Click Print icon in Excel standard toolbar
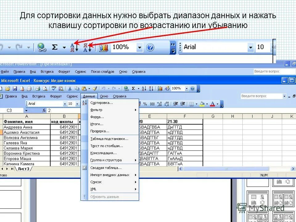This screenshot has height=222, width=296. tap(38, 88)
